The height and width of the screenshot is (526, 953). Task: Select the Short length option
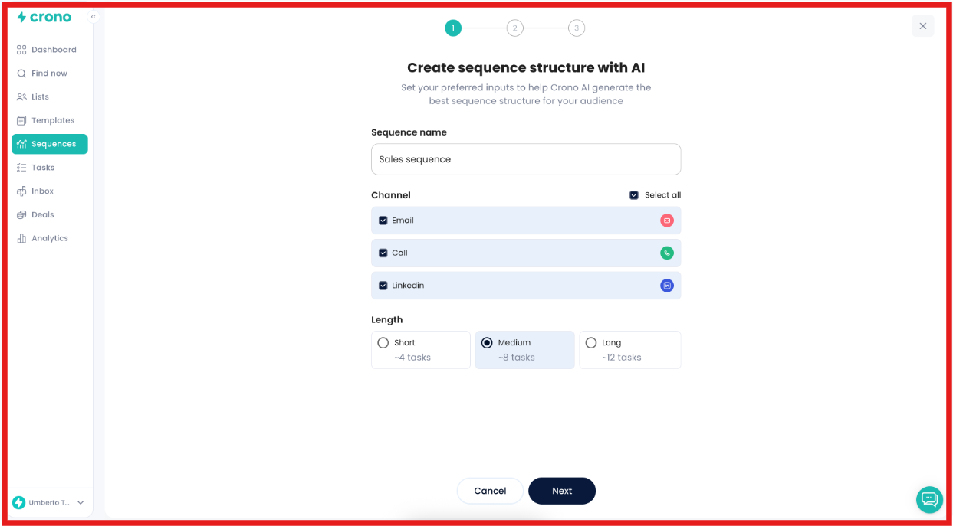click(x=383, y=342)
